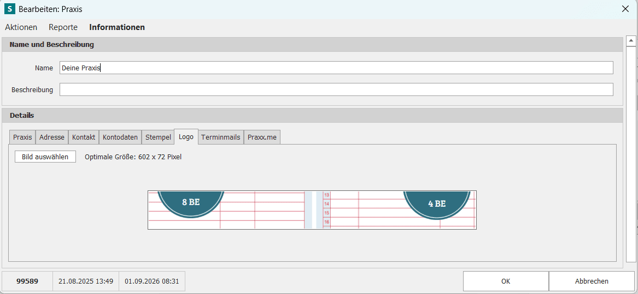Confirm changes with the OK button
This screenshot has height=294, width=638.
tap(506, 281)
